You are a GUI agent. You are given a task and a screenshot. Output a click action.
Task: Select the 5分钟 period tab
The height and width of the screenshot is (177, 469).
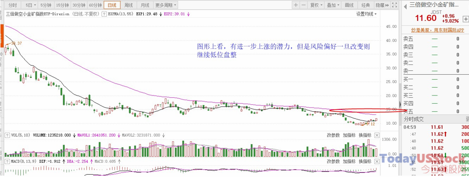click(x=46, y=5)
